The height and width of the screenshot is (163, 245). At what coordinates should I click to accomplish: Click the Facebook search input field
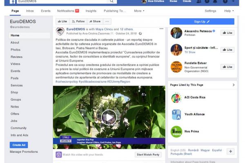point(62,1)
